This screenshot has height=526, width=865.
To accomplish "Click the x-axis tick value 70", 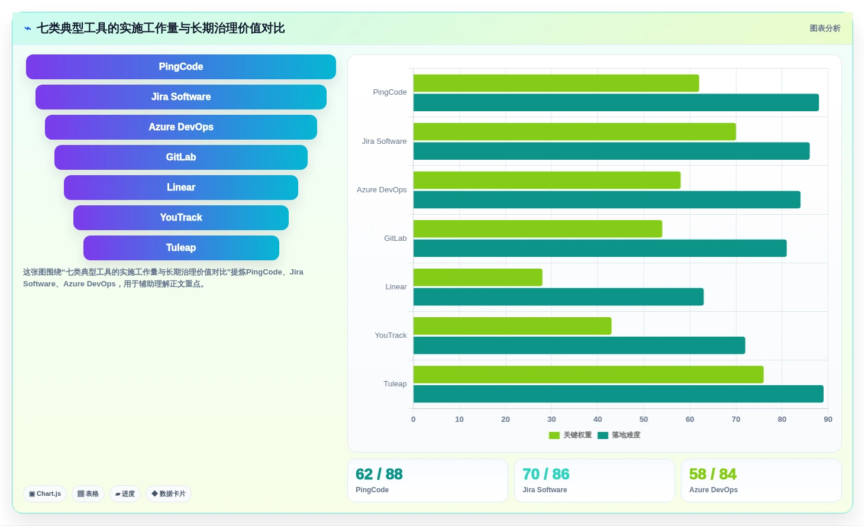I will [x=736, y=419].
